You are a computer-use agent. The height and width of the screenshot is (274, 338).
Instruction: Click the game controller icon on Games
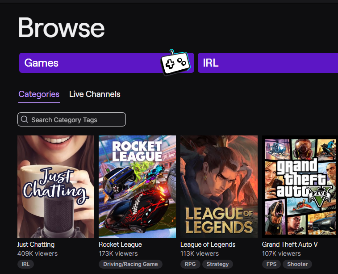click(x=175, y=62)
